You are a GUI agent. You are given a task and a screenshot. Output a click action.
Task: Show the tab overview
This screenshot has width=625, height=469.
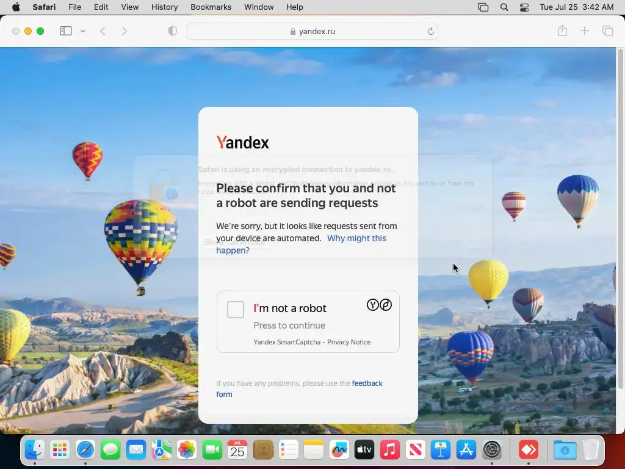pyautogui.click(x=607, y=31)
